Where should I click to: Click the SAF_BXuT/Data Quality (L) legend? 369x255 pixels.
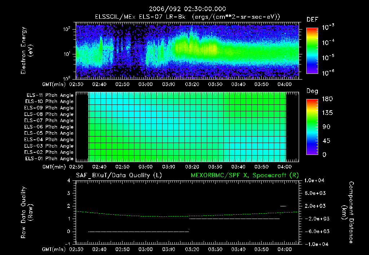(119, 175)
